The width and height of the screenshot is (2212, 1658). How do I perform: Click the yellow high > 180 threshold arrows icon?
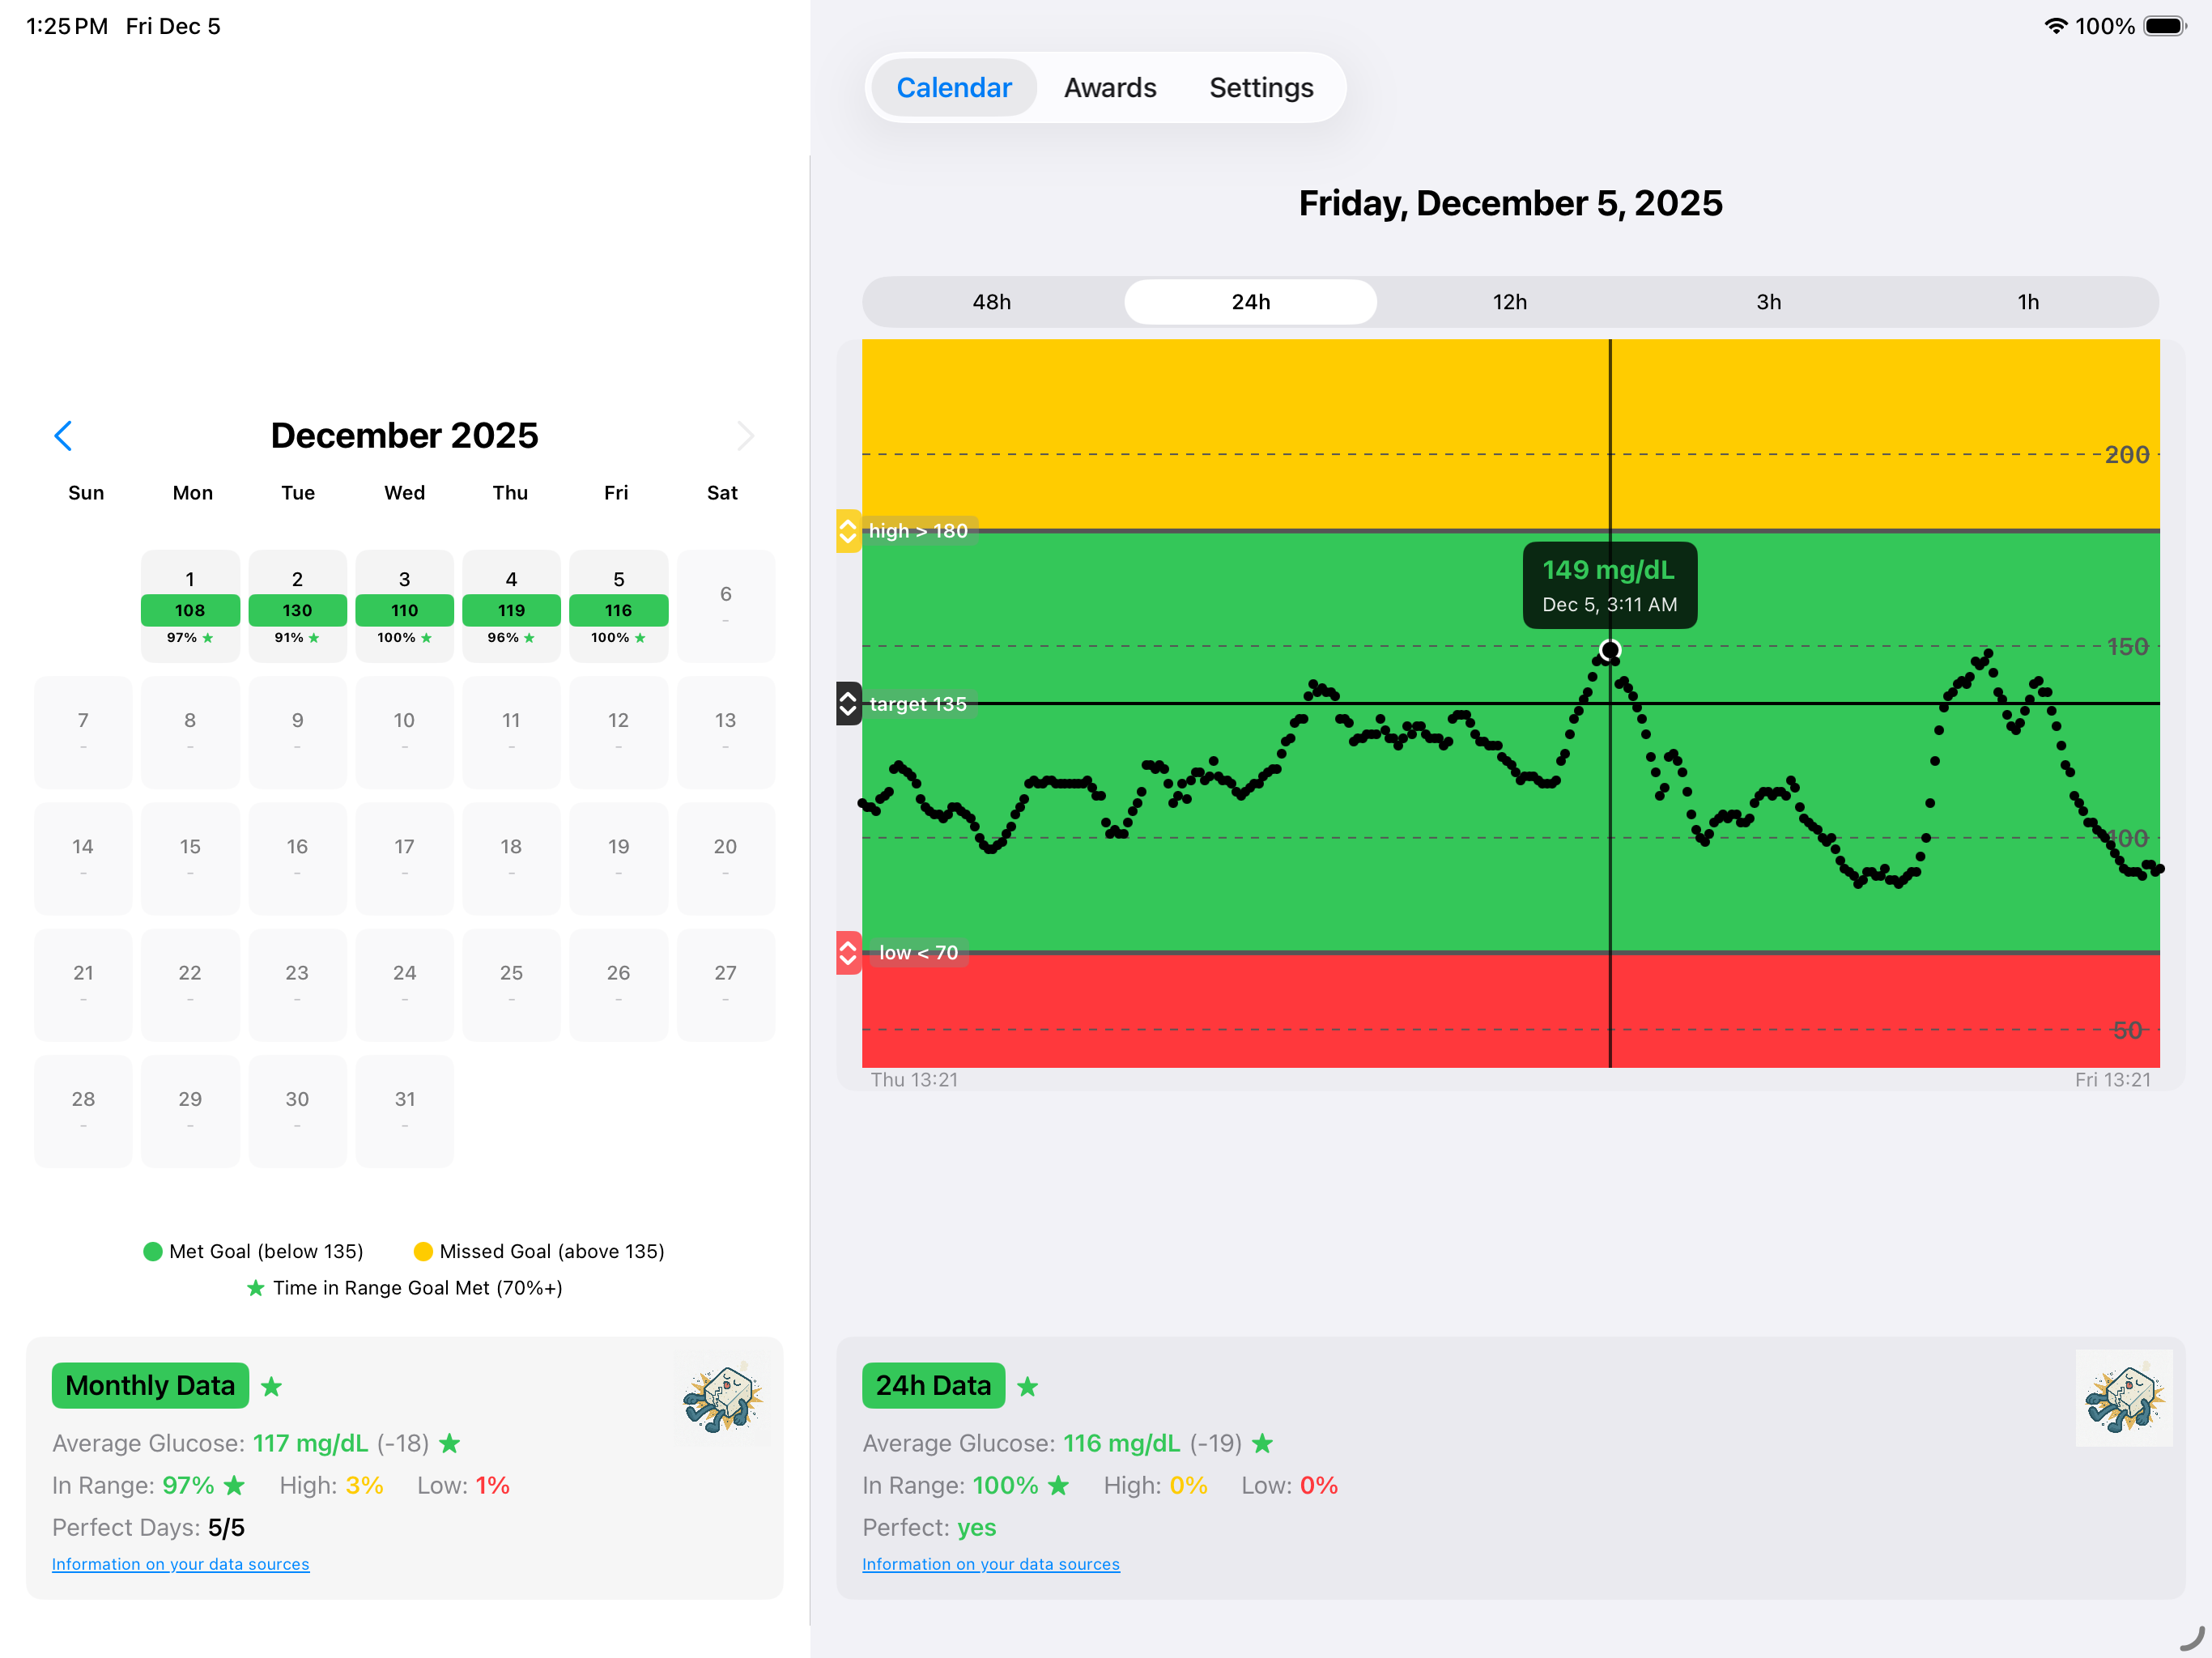click(847, 531)
